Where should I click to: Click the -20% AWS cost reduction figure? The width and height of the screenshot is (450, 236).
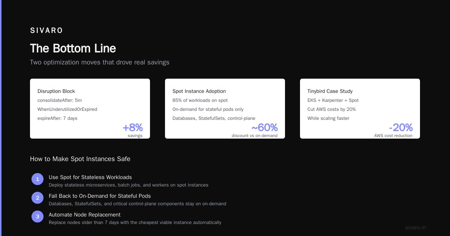click(x=400, y=128)
